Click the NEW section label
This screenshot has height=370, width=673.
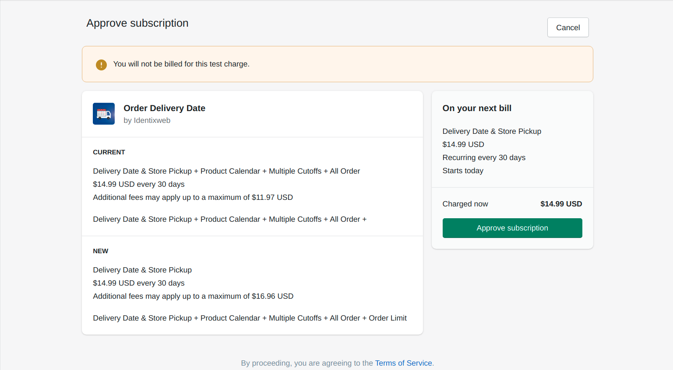100,251
